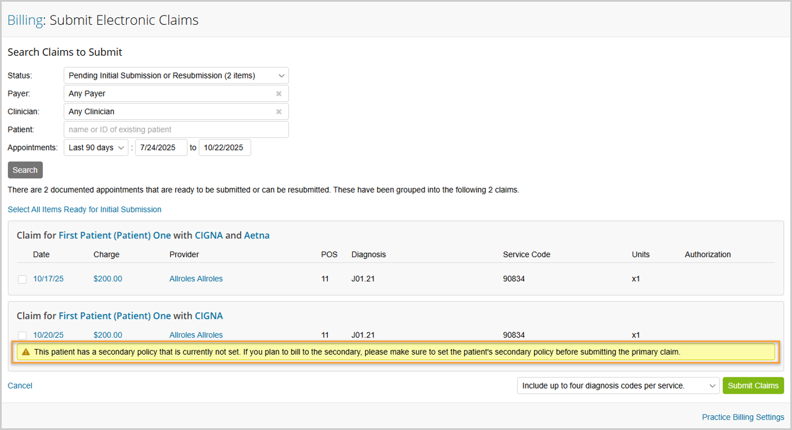The image size is (792, 430).
Task: Open the Status dropdown
Action: coord(176,76)
